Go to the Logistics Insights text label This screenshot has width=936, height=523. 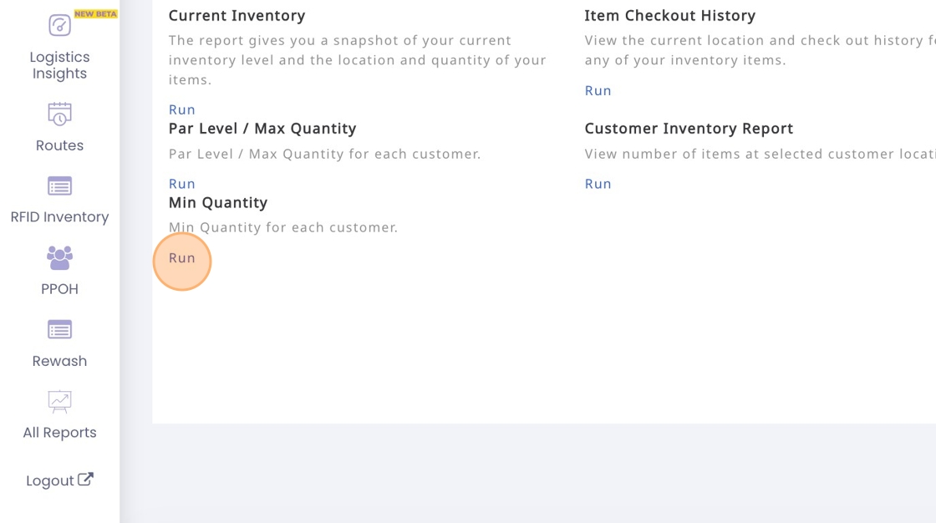pos(59,65)
